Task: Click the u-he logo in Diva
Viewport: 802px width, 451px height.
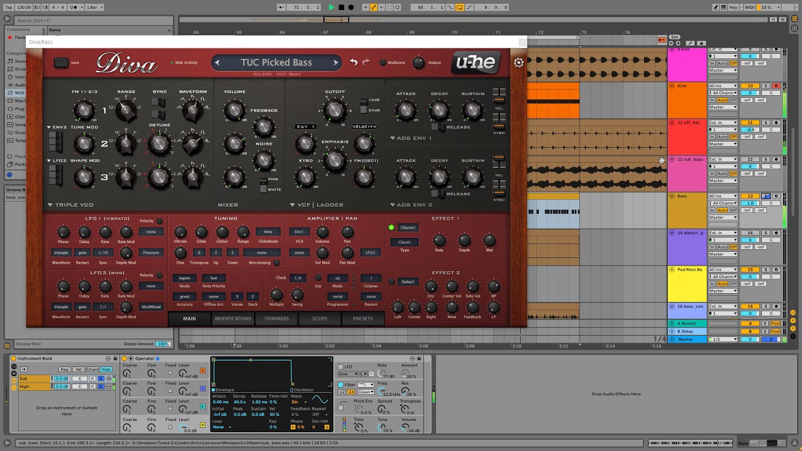Action: [476, 63]
